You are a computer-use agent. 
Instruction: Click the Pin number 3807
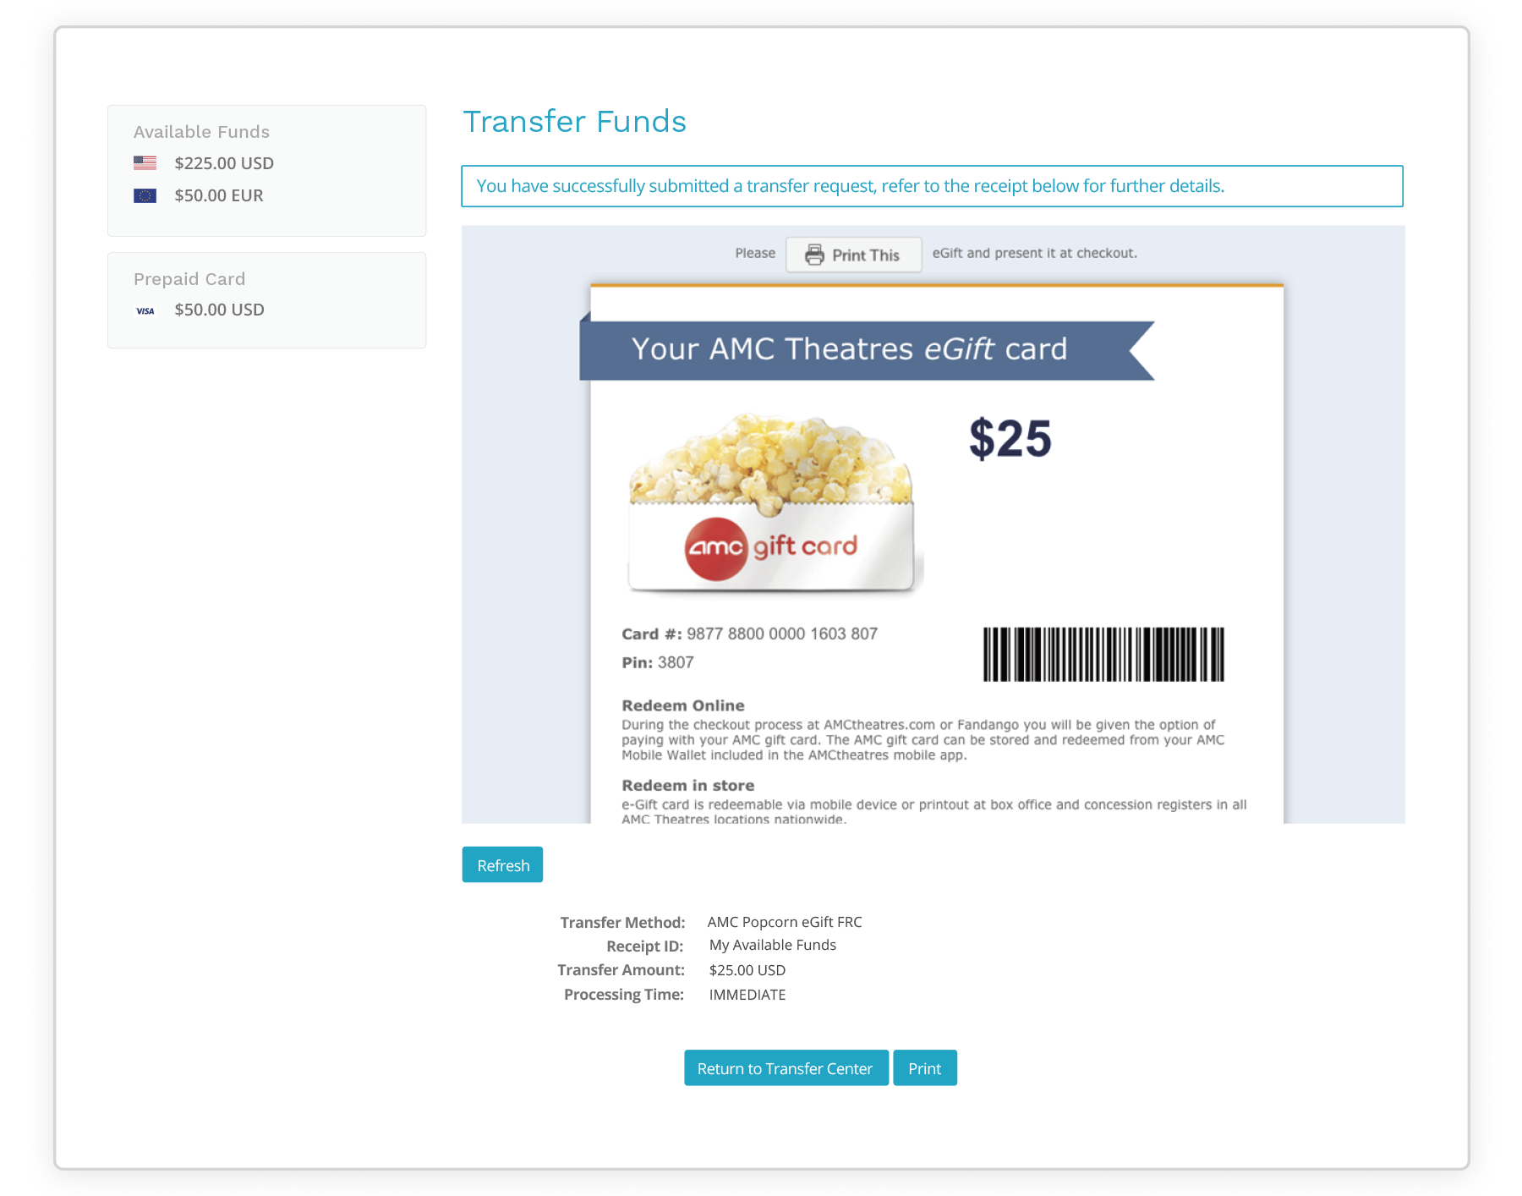pos(676,662)
